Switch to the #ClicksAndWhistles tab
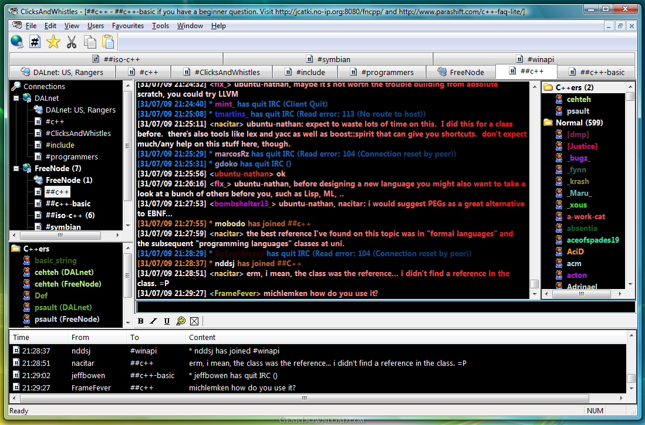Viewport: 645px width, 425px height. 222,72
